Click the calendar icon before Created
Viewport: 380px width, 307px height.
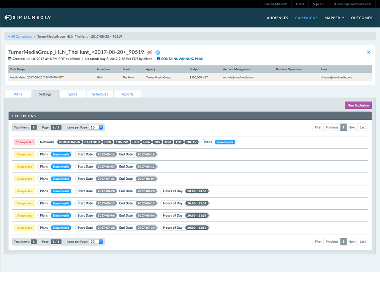pyautogui.click(x=10, y=59)
